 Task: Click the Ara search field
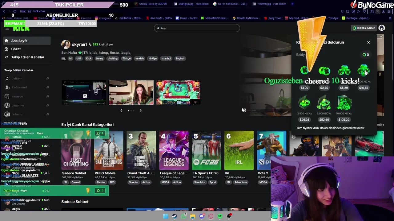tap(197, 28)
